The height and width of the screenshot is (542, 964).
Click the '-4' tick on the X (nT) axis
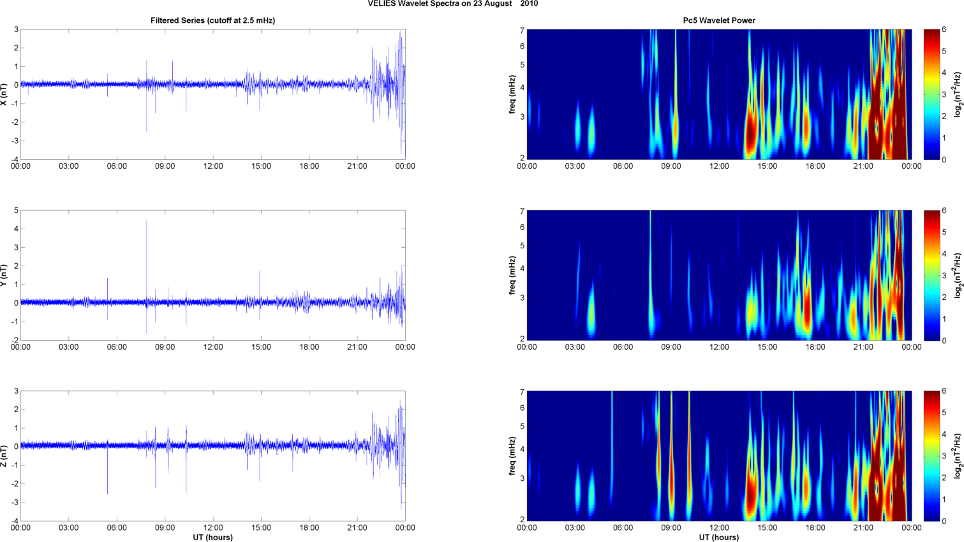[x=15, y=159]
